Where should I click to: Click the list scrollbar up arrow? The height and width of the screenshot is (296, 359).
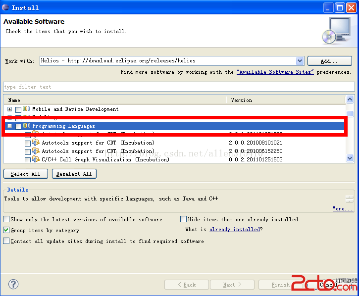pyautogui.click(x=350, y=99)
